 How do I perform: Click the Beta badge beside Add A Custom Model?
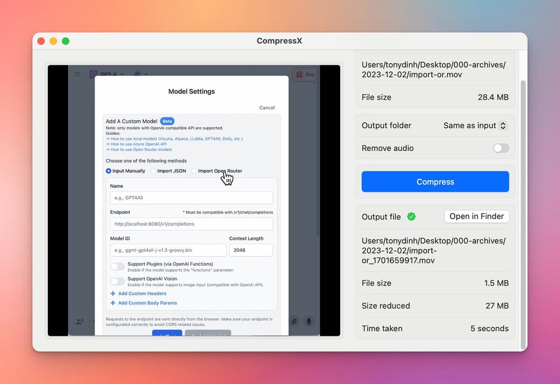167,121
